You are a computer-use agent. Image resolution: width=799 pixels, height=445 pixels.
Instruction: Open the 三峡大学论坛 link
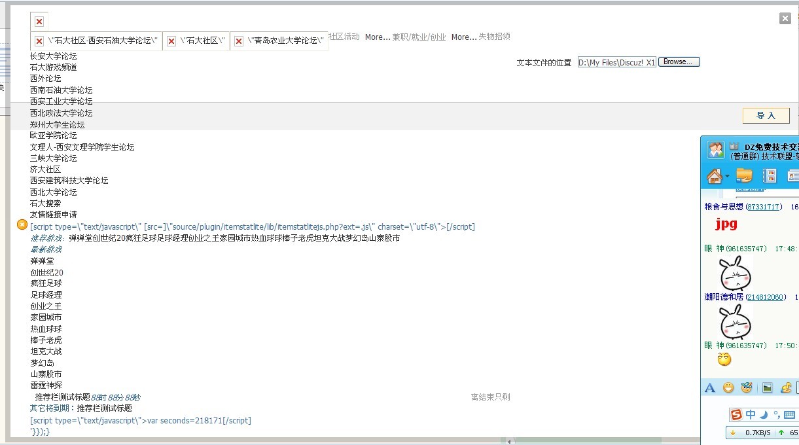pos(53,158)
